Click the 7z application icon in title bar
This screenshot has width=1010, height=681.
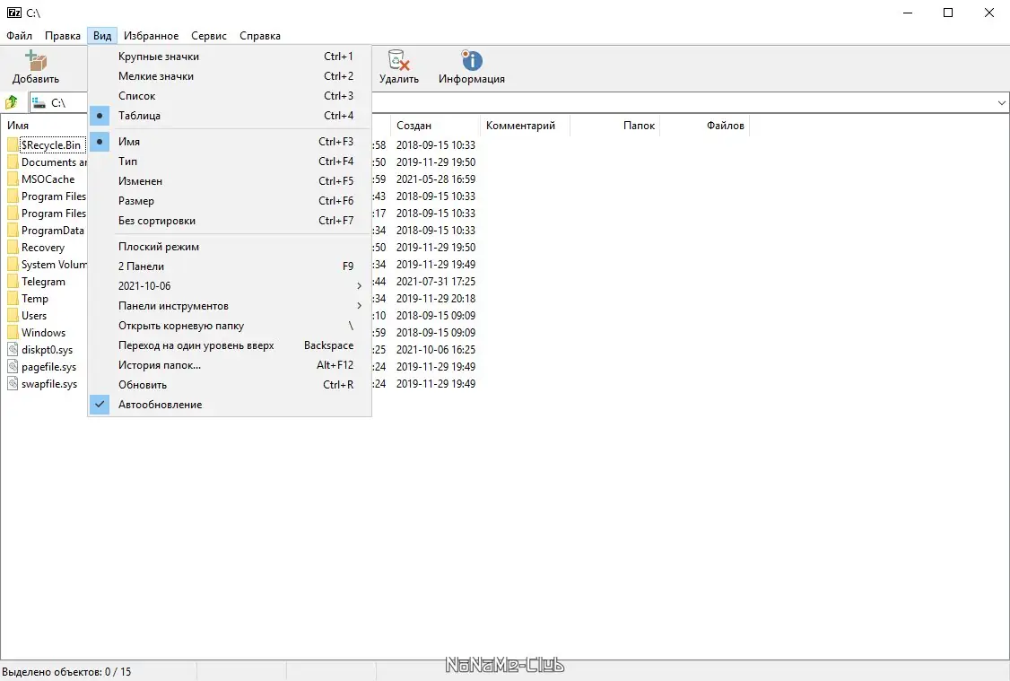click(x=14, y=13)
